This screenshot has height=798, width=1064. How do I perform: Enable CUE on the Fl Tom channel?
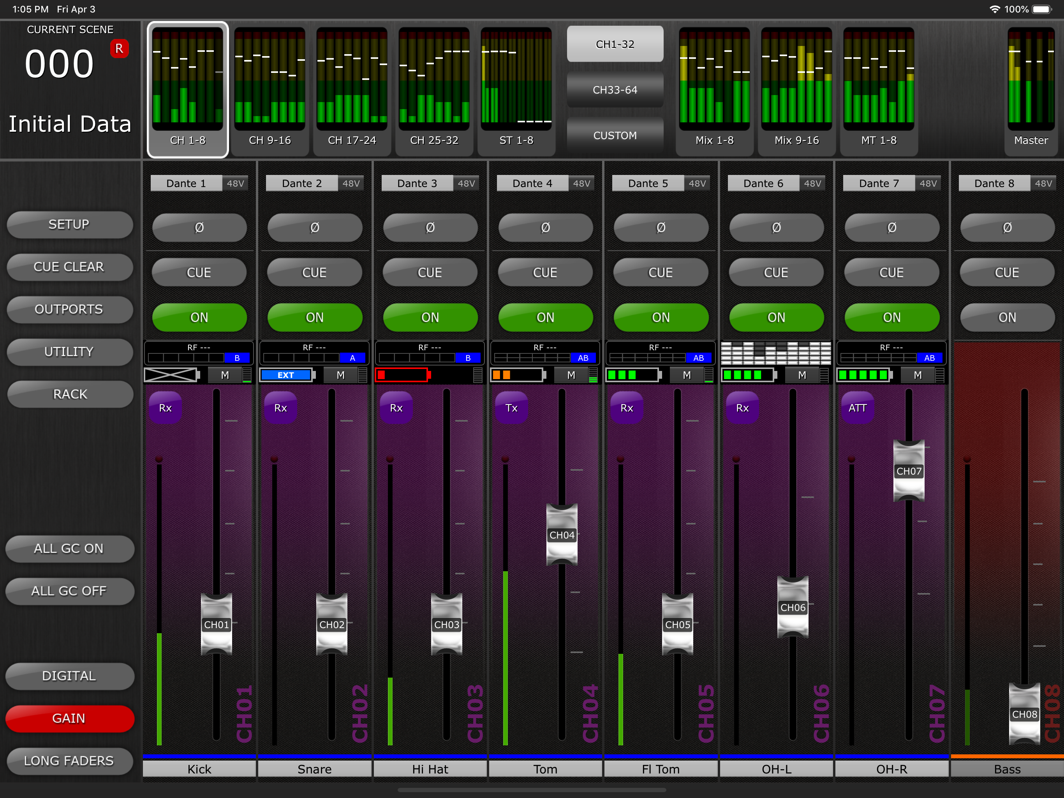[x=661, y=272]
